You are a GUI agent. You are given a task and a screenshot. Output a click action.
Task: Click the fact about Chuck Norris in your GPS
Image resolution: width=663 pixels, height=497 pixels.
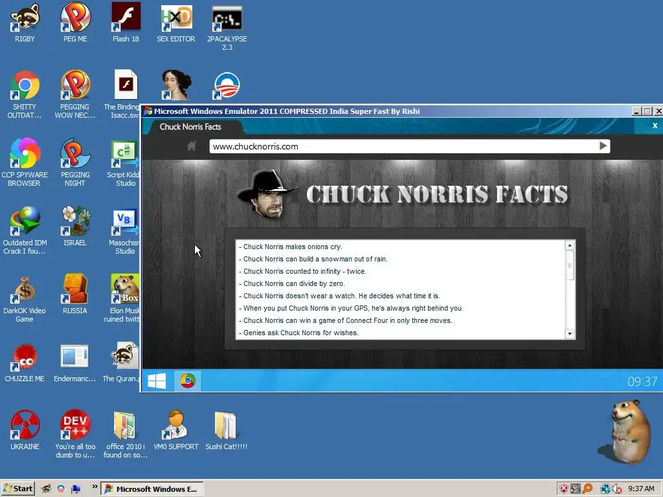coord(351,308)
